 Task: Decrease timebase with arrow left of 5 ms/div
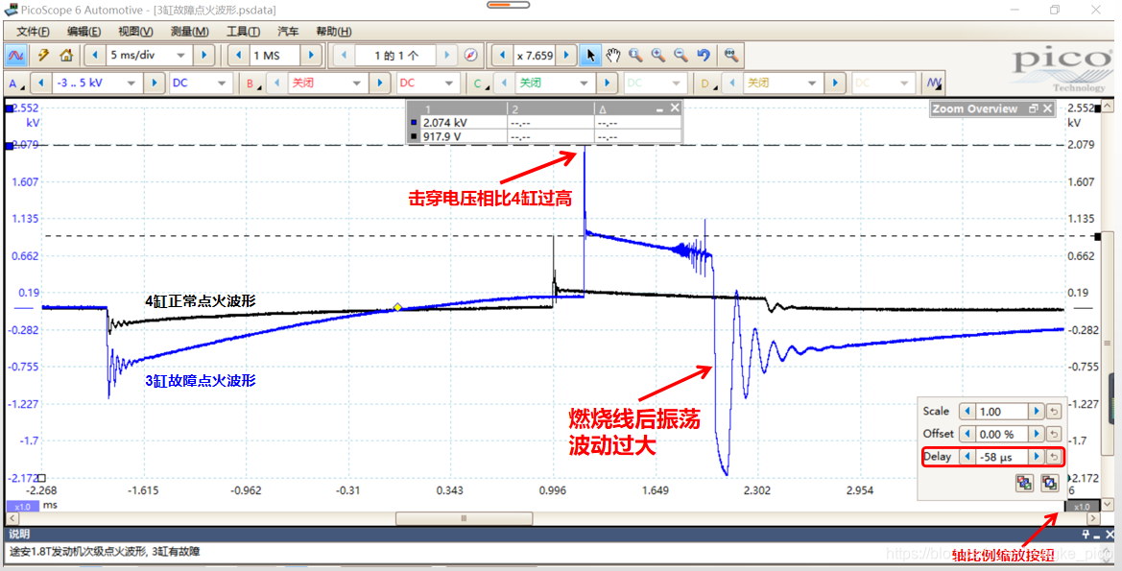tap(95, 55)
